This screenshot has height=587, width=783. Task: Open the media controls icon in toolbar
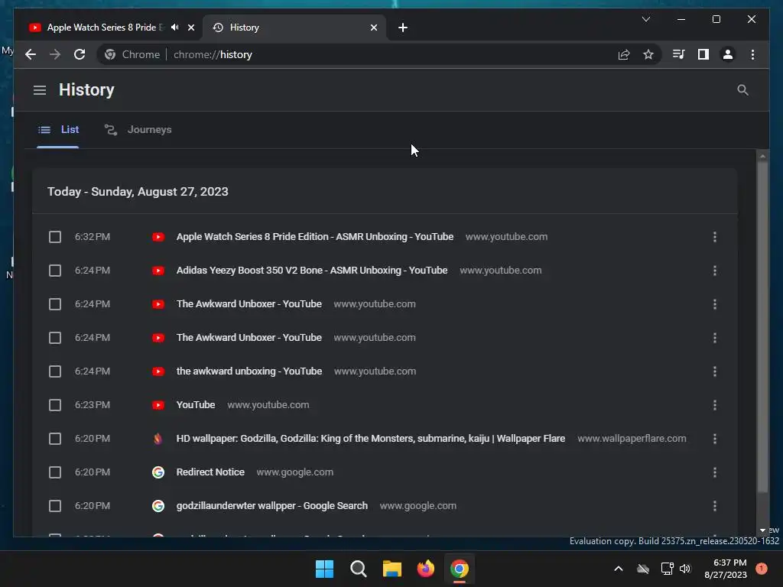tap(678, 54)
